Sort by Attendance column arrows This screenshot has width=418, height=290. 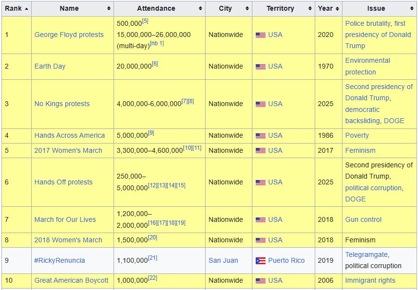200,9
